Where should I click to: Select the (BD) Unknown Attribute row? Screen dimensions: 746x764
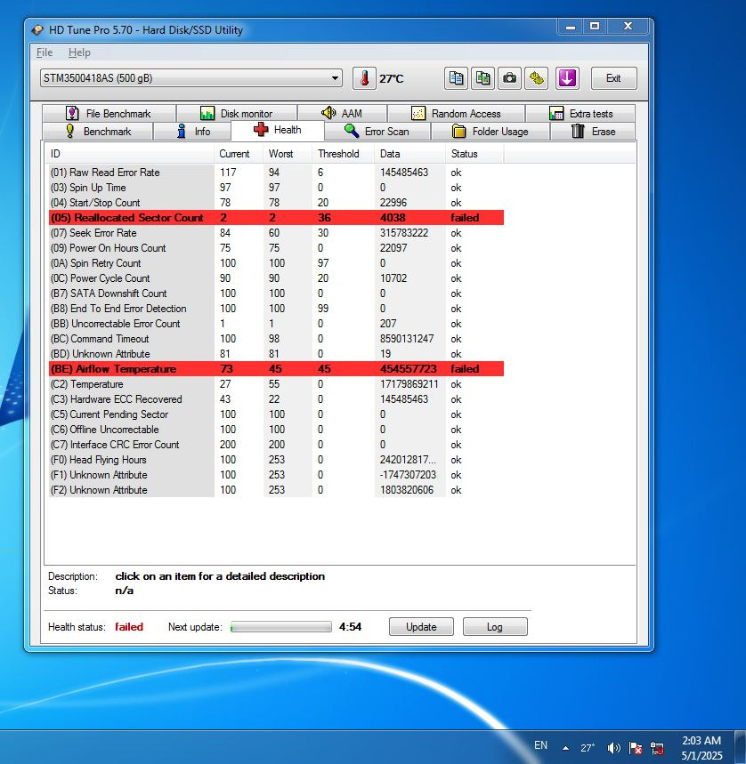click(277, 354)
